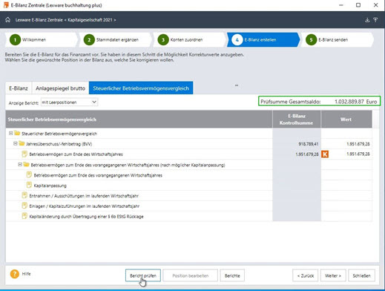Click the download arrow icon at top right
The height and width of the screenshot is (291, 385).
[367, 20]
